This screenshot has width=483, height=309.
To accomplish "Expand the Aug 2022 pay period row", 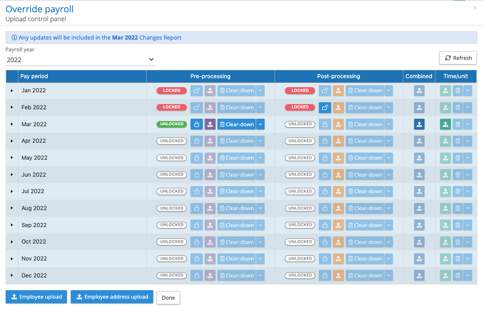I will click(x=12, y=208).
